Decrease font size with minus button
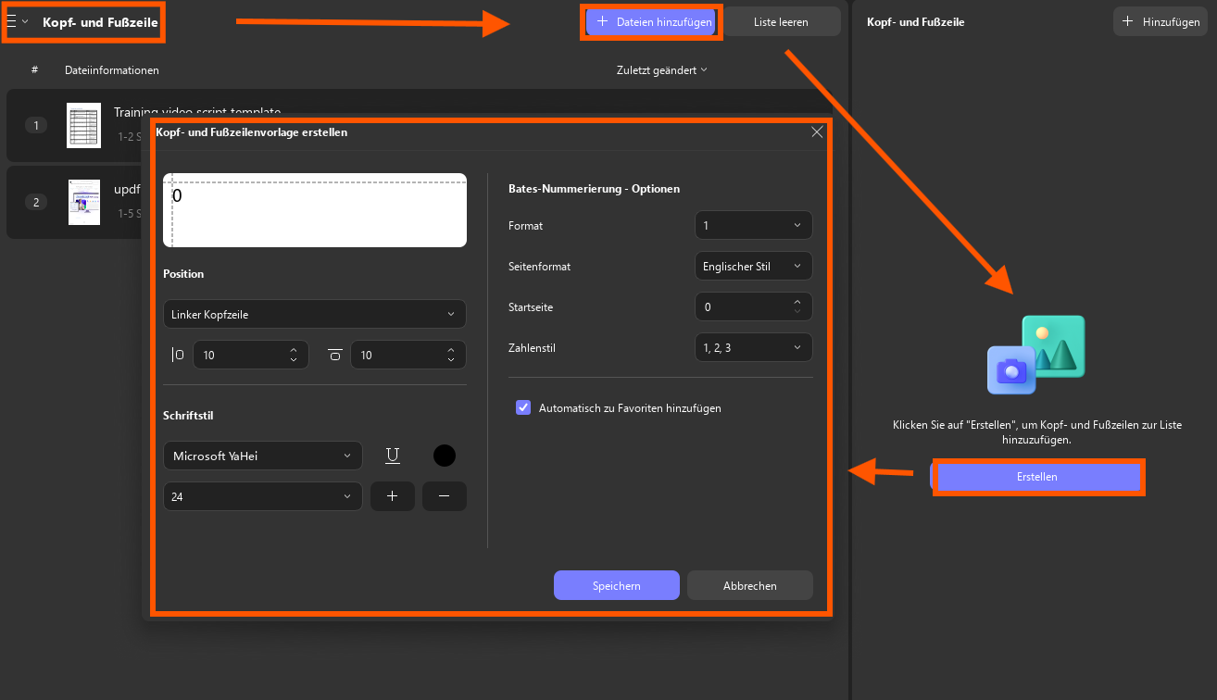This screenshot has width=1217, height=700. point(445,496)
